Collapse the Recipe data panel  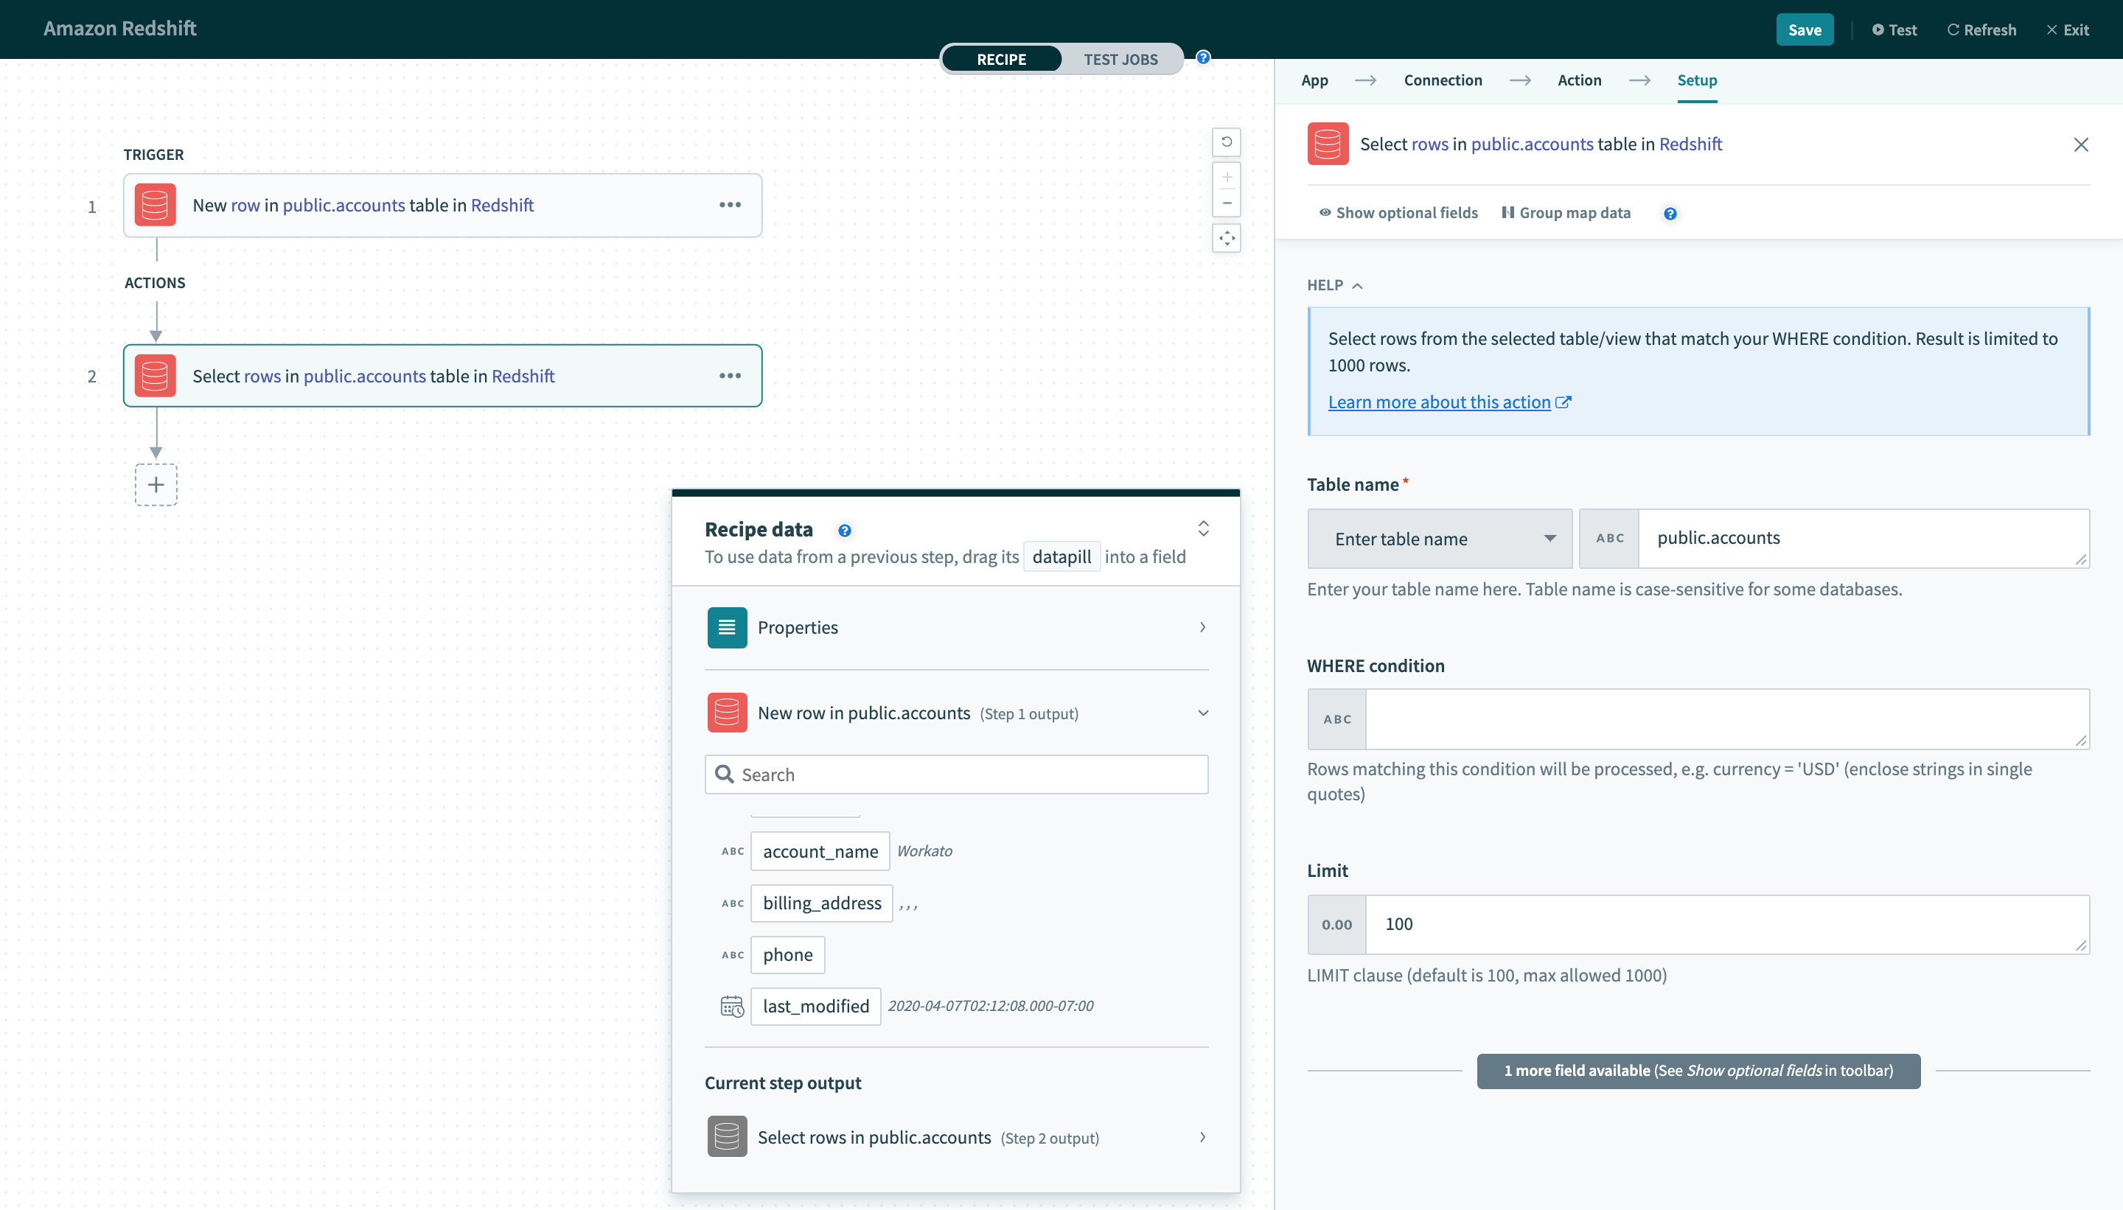[x=1203, y=528]
